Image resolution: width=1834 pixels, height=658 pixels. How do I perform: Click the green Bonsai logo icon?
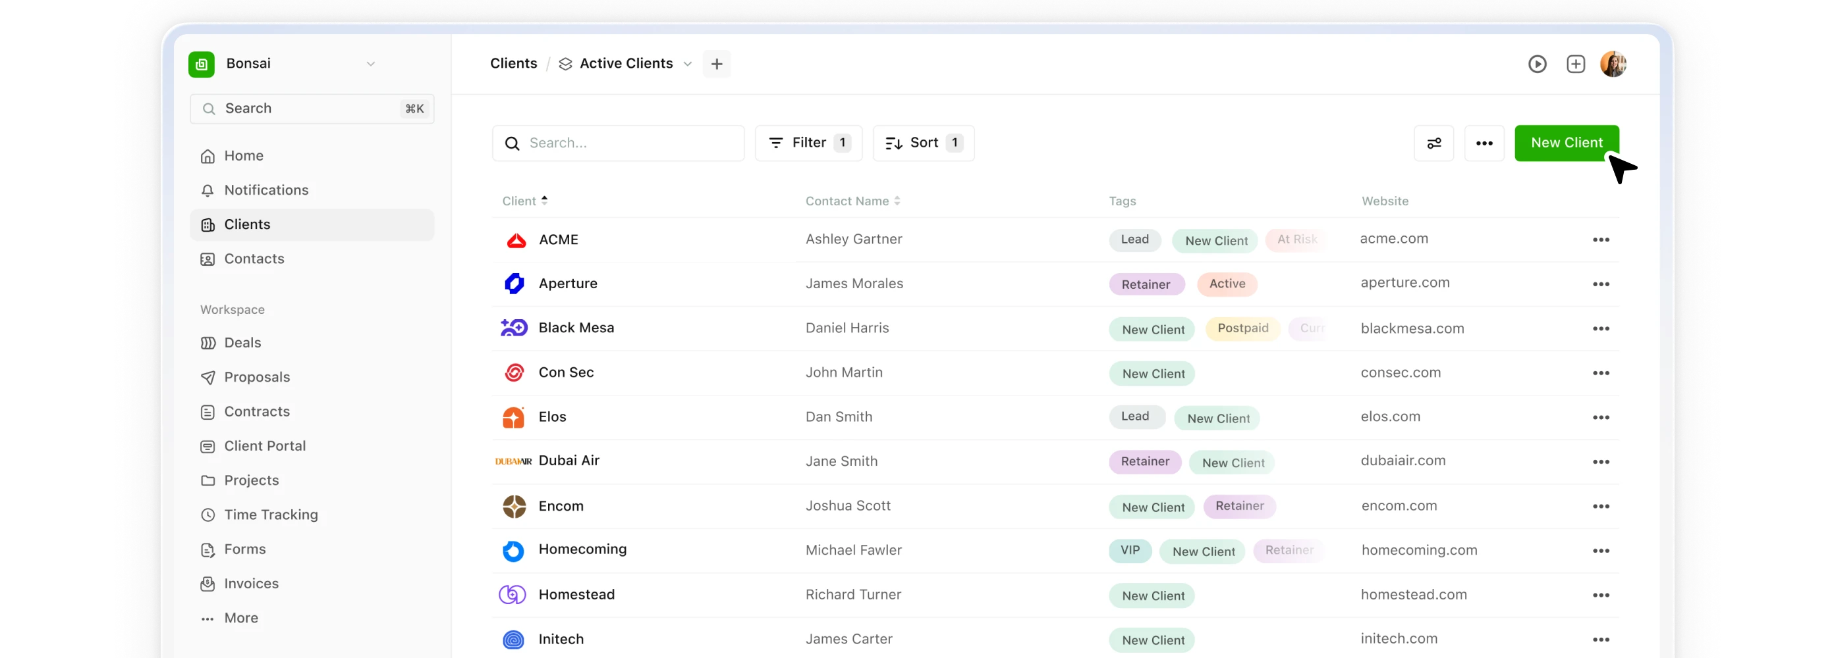202,64
